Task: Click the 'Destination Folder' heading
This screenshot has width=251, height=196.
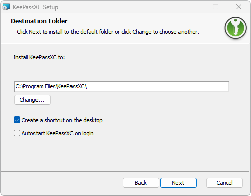Action: tap(39, 21)
